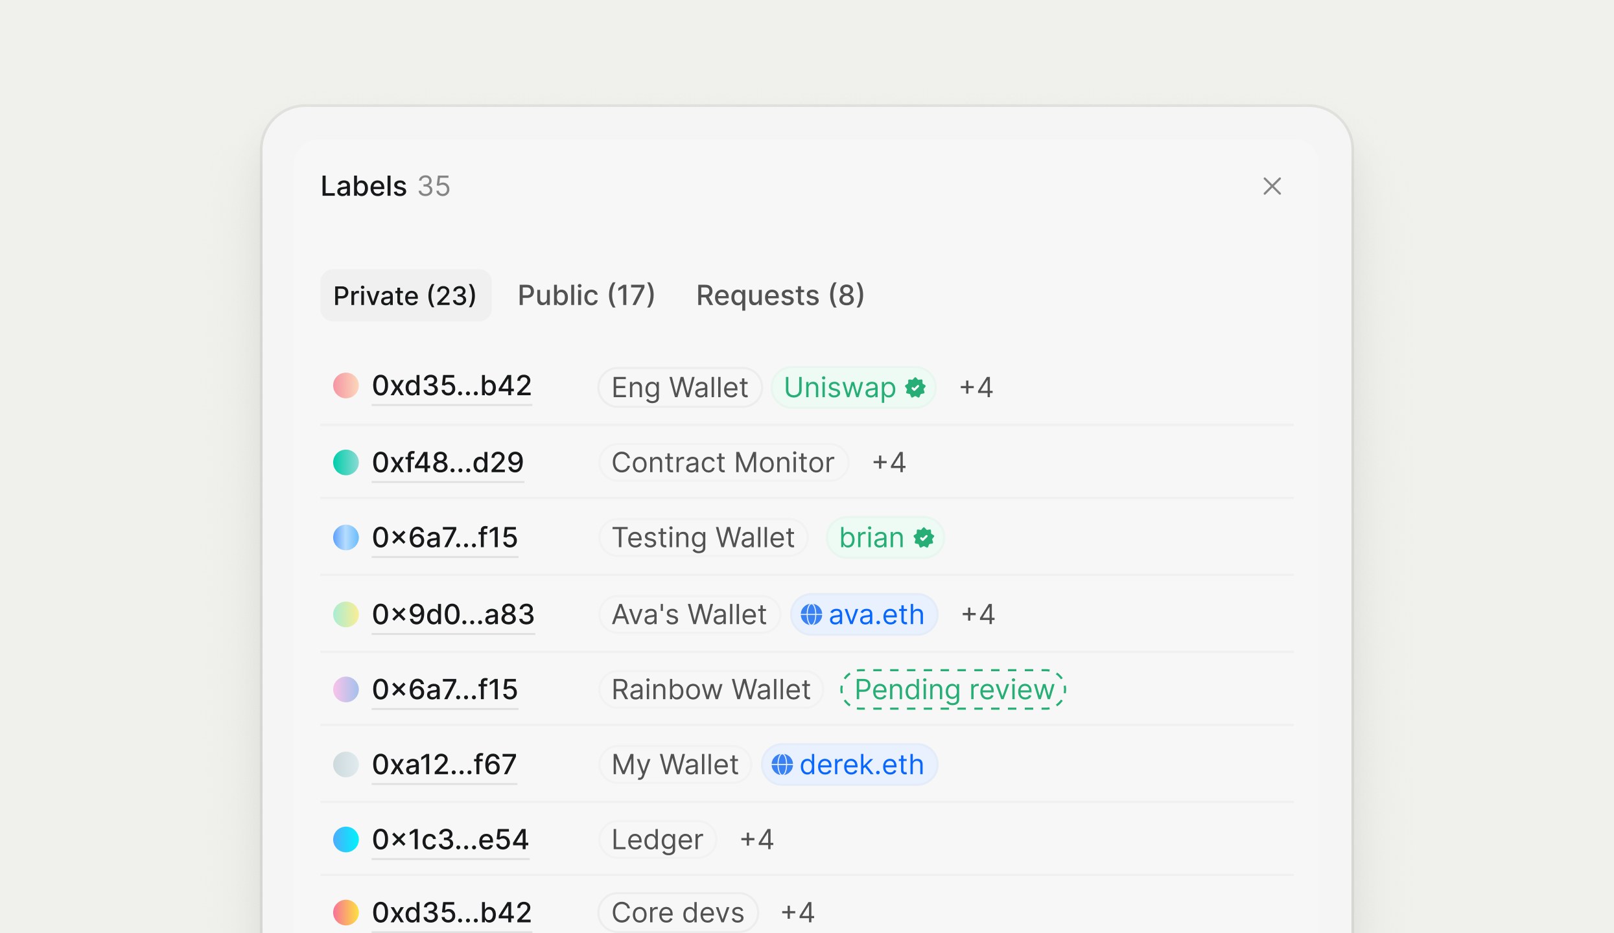Click the globe icon on derek.eth tag
Screen dimensions: 1614x933
[782, 765]
